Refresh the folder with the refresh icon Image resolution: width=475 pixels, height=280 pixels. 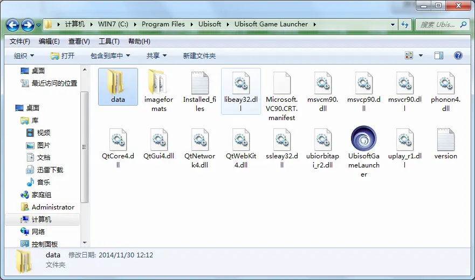[x=405, y=25]
